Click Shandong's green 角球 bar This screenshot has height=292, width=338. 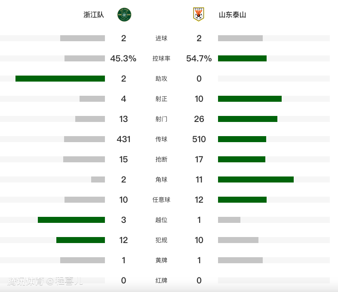(255, 179)
